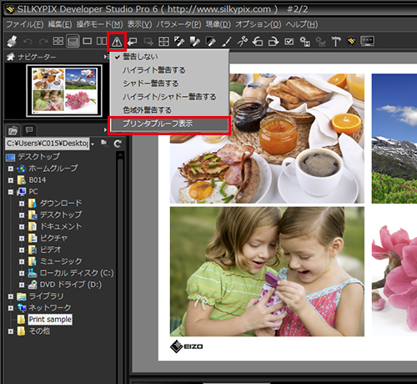
Task: Click the hammer settings icon
Action: [336, 42]
